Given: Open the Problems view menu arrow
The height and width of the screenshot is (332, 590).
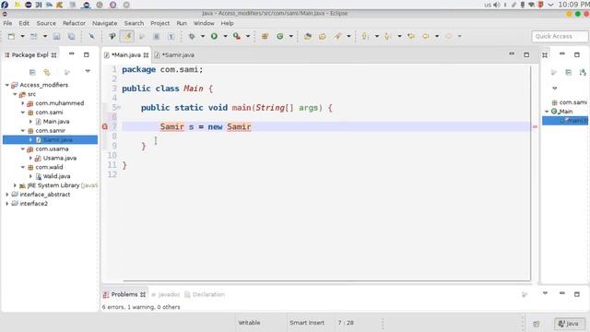Looking at the screenshot, I should (545, 293).
